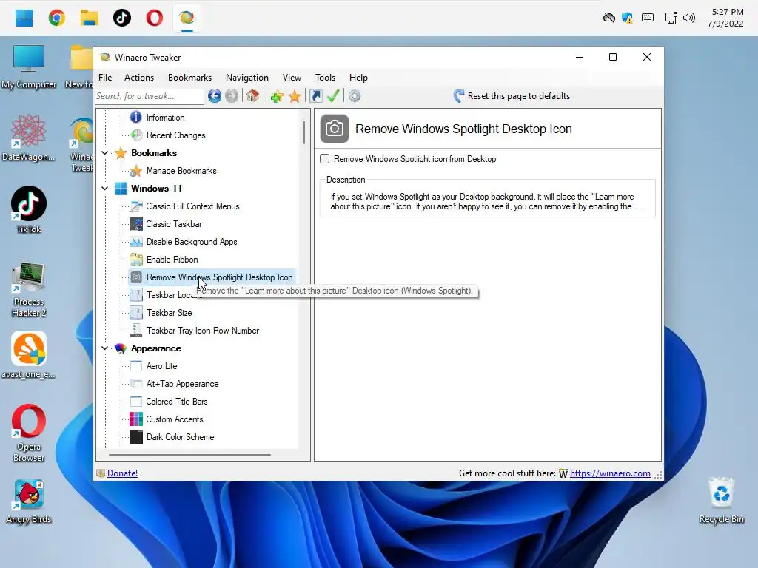Open File Explorer from the taskbar

pos(90,18)
